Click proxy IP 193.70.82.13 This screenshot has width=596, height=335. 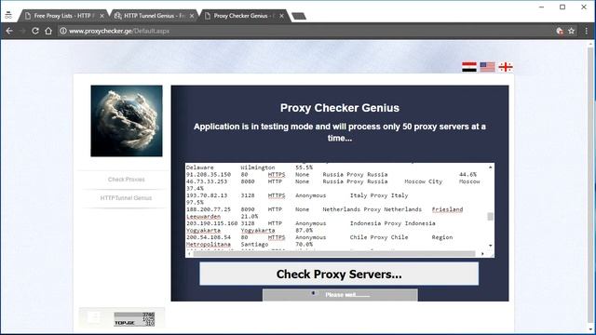tap(207, 195)
